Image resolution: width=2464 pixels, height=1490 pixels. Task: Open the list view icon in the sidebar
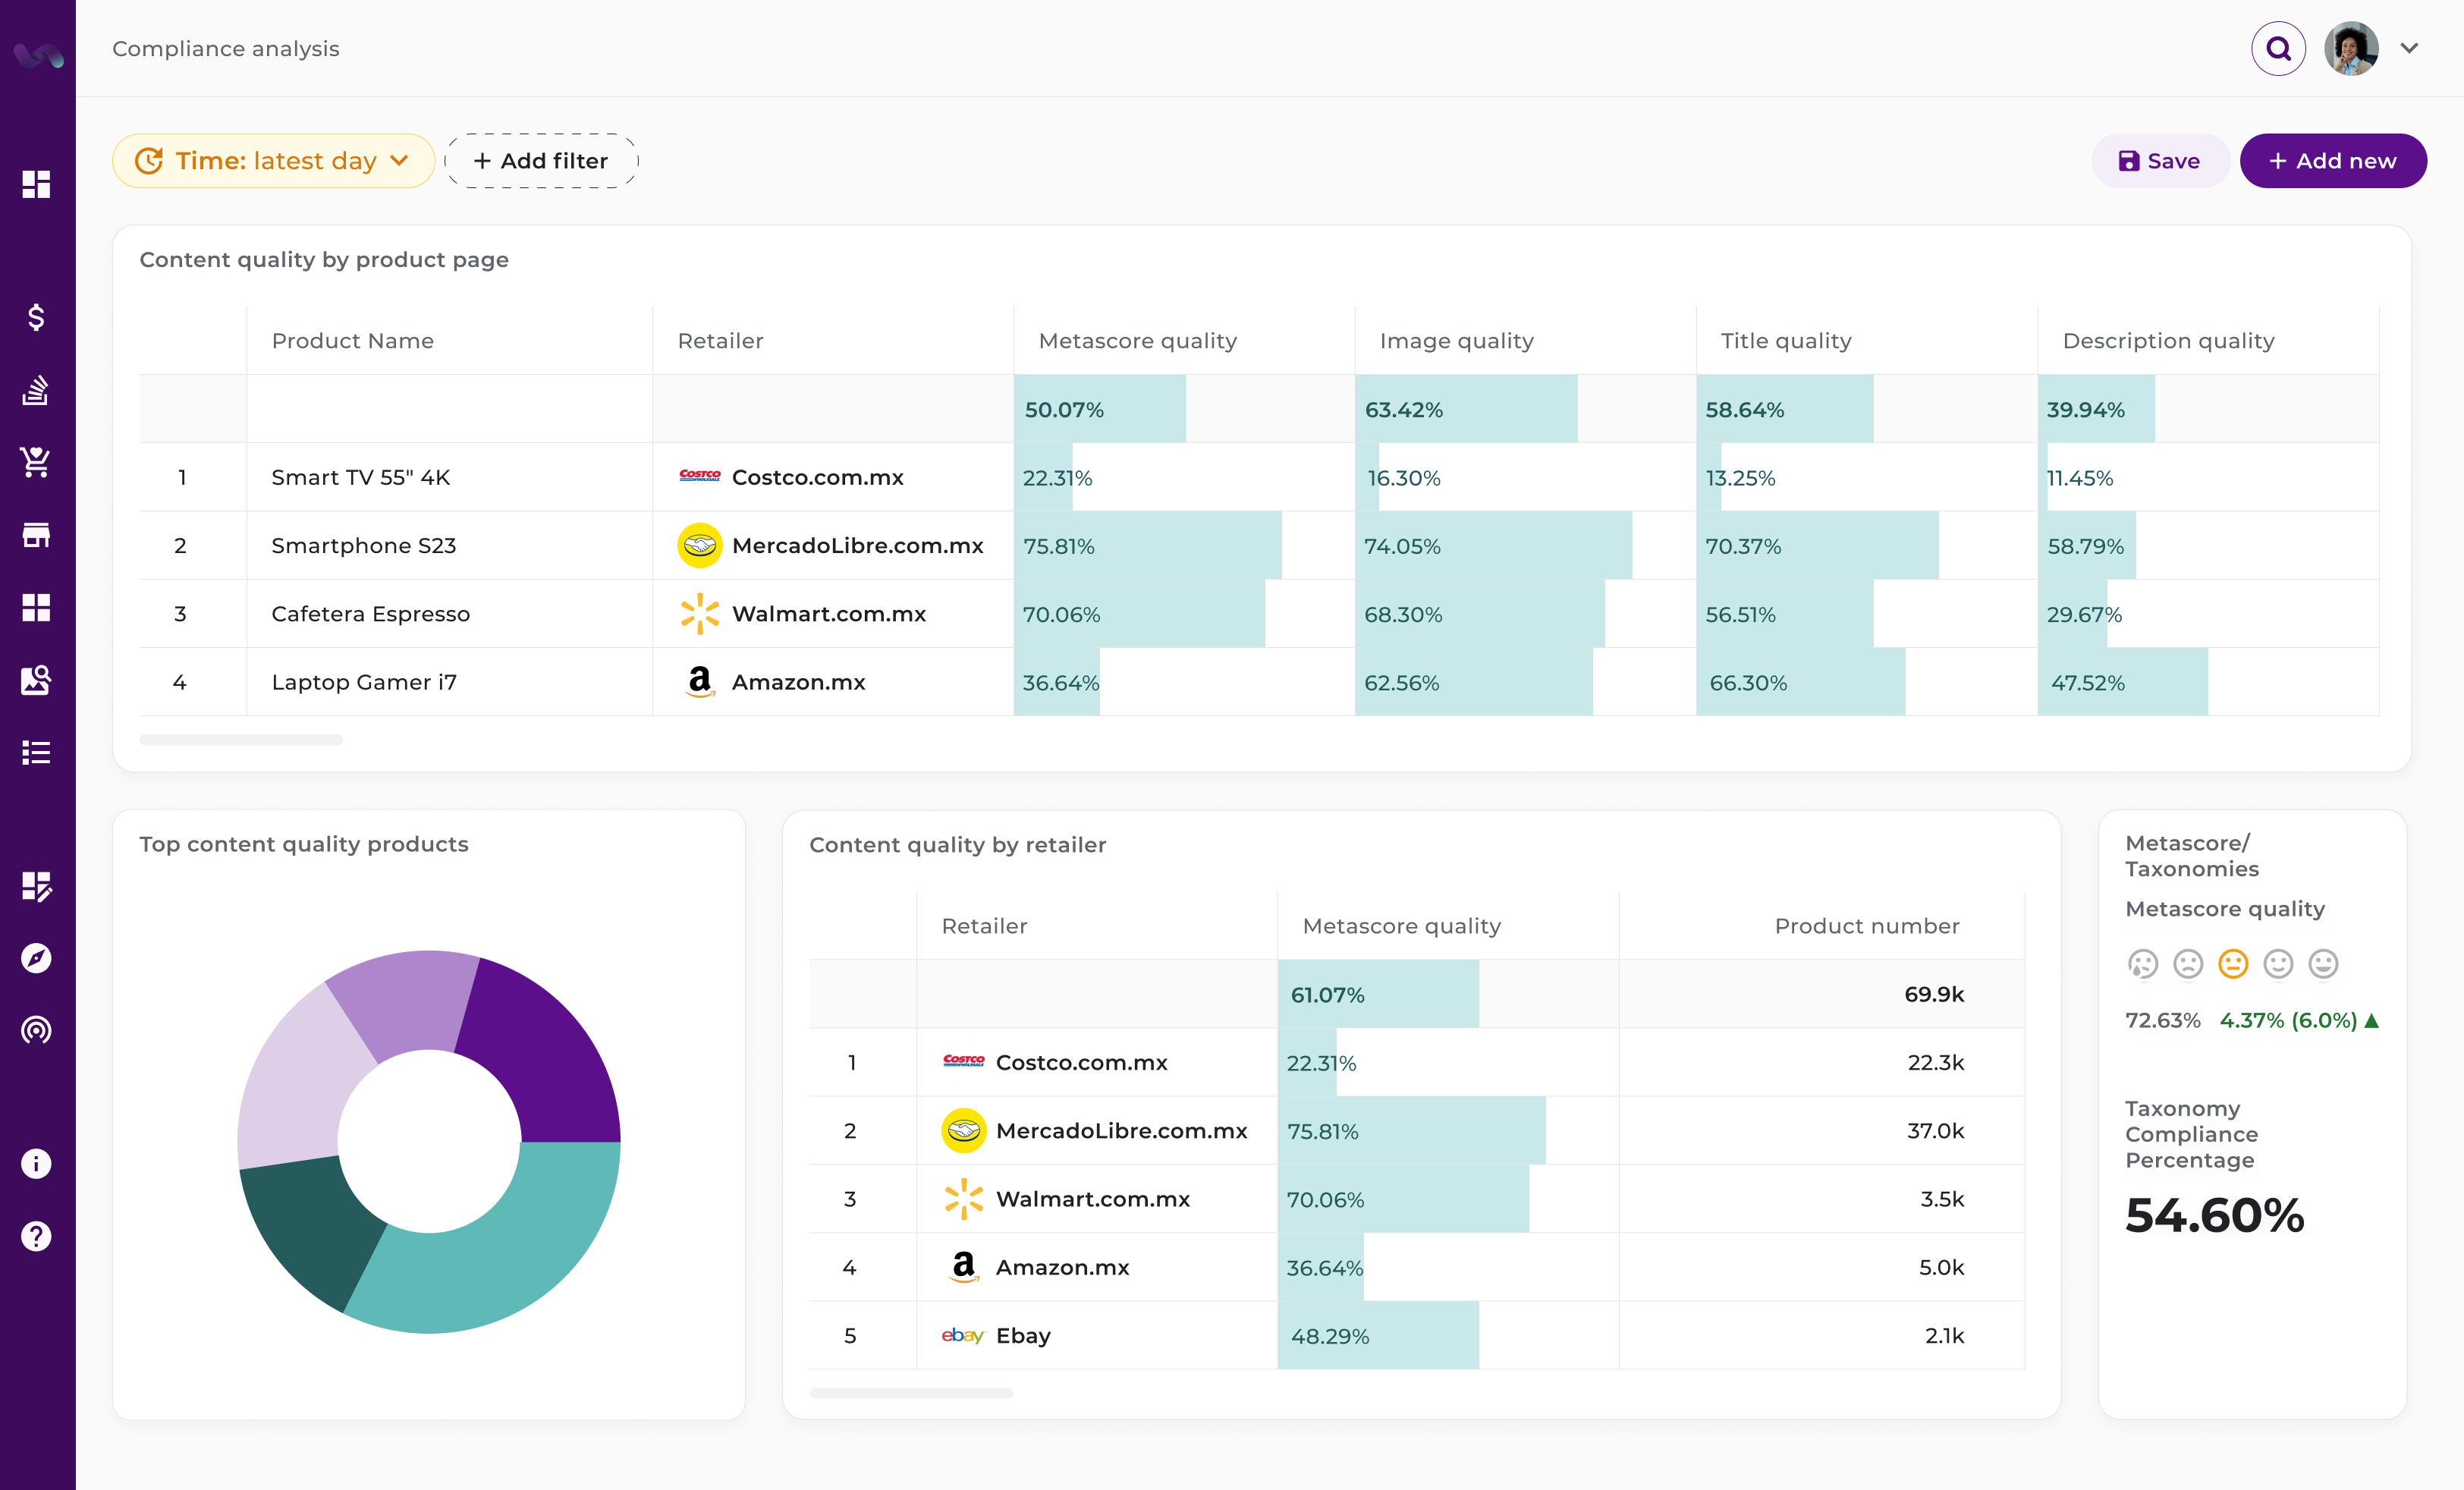[x=37, y=752]
